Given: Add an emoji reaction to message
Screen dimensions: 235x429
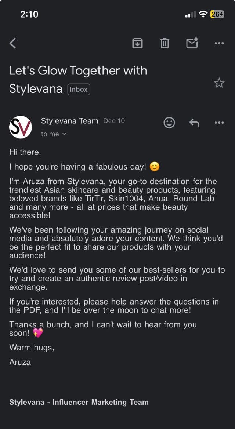Looking at the screenshot, I should coord(169,123).
